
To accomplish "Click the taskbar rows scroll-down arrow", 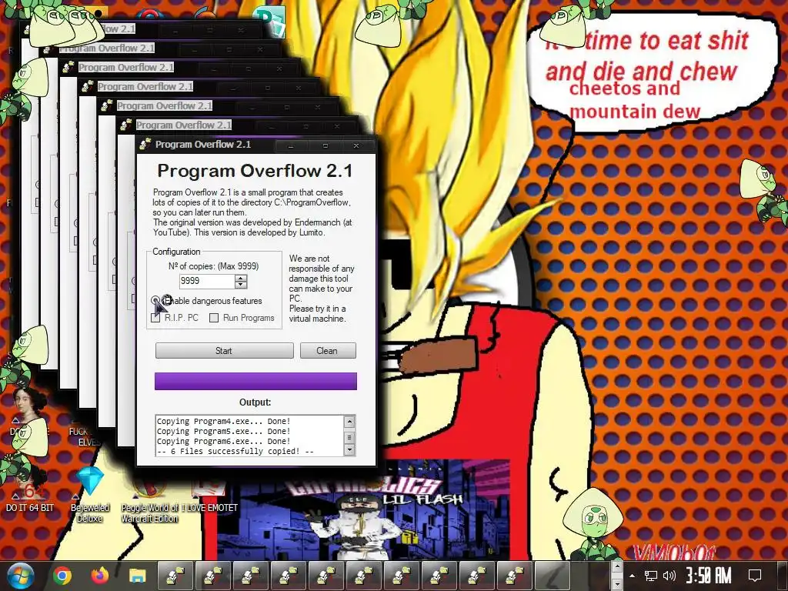I will click(x=617, y=585).
